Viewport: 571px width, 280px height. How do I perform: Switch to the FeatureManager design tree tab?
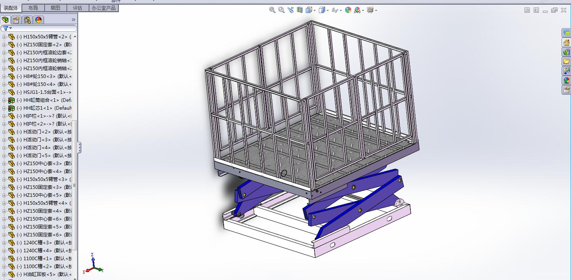click(x=5, y=20)
